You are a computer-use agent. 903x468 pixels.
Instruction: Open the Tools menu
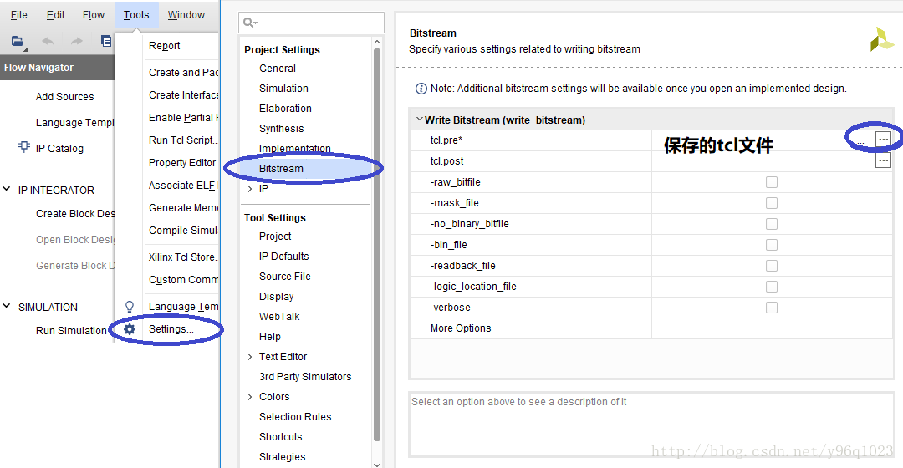[136, 15]
